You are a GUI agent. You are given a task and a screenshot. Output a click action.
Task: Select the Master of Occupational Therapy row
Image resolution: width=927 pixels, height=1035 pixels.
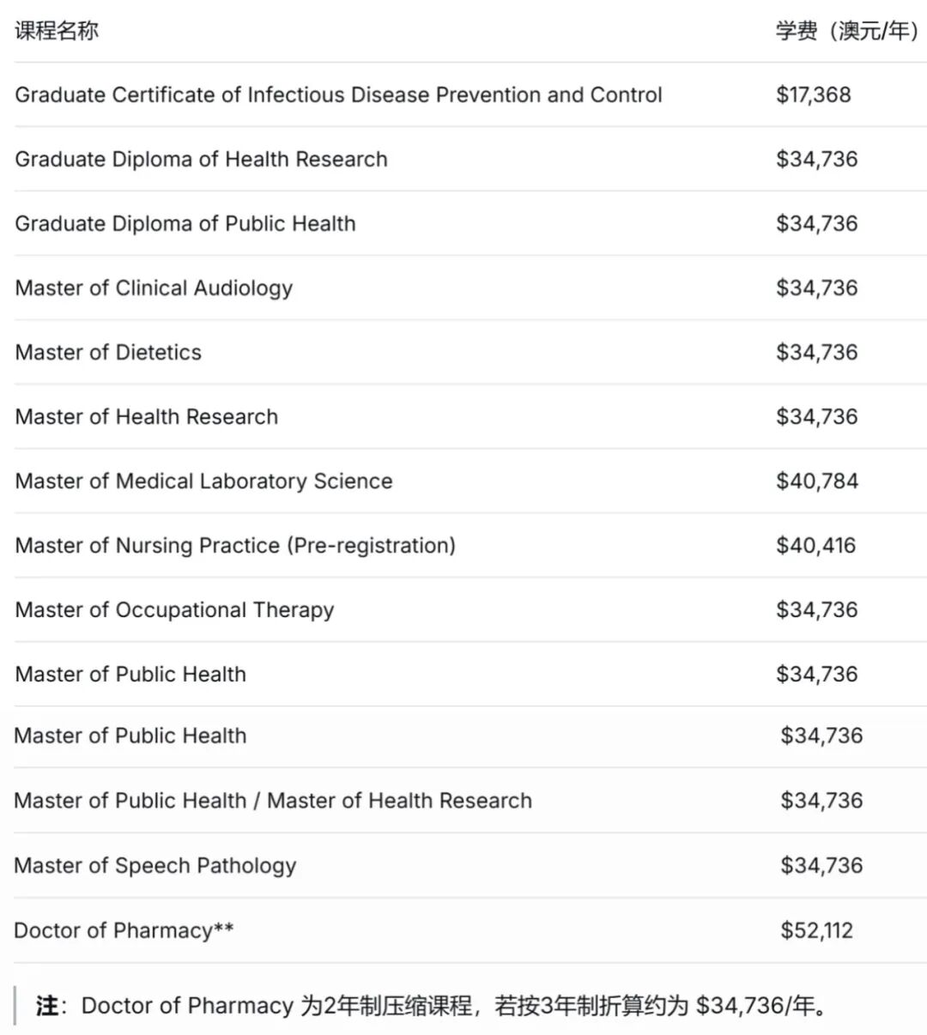pyautogui.click(x=174, y=609)
